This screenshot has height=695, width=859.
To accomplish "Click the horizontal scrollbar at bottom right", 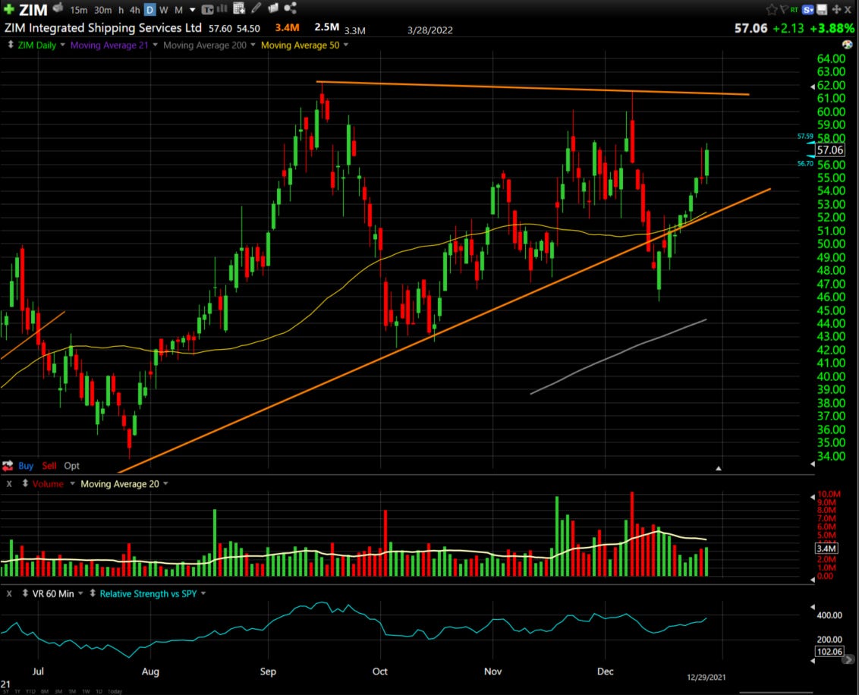I will pos(776,692).
